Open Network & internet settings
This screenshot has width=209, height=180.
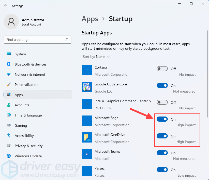click(38, 74)
